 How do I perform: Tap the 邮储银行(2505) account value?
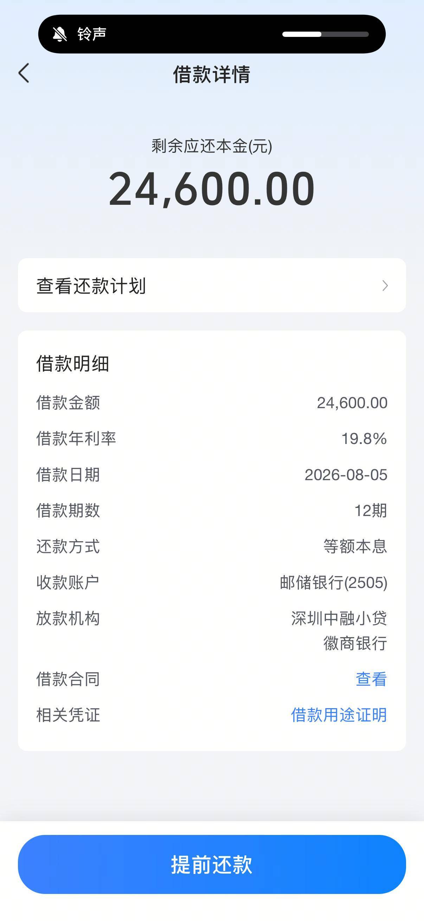coord(334,582)
